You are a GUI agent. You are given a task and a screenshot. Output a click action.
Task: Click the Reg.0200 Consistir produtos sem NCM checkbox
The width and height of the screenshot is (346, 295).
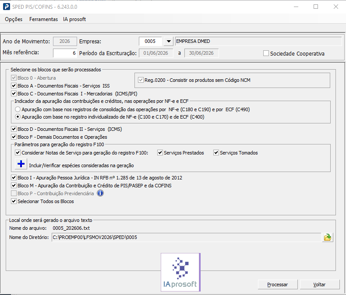tap(141, 80)
